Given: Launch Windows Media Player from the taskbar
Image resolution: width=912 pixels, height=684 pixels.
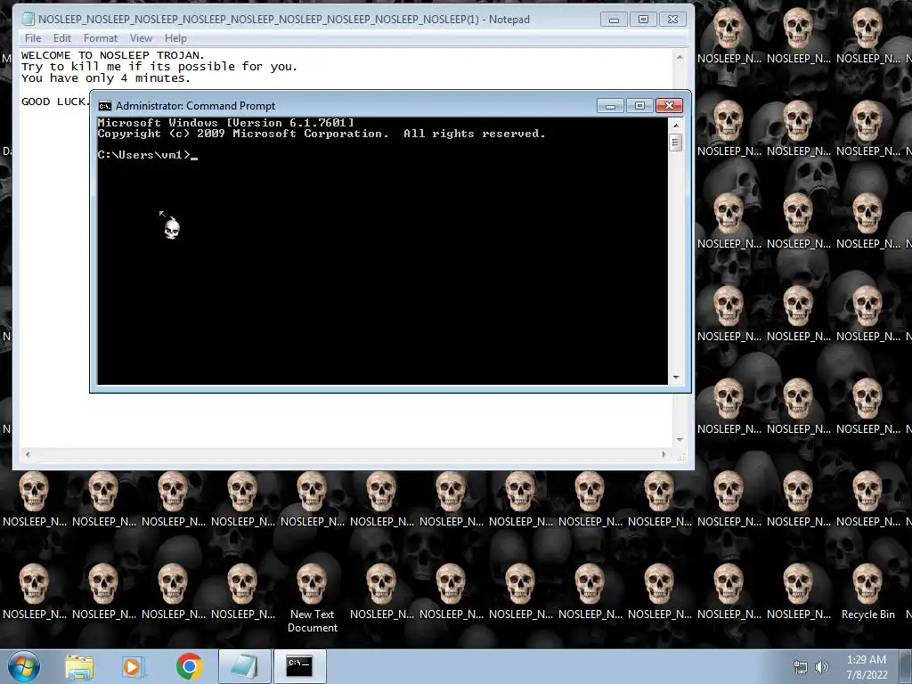Looking at the screenshot, I should (134, 667).
